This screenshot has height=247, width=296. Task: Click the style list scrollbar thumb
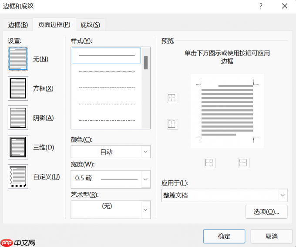(x=146, y=63)
